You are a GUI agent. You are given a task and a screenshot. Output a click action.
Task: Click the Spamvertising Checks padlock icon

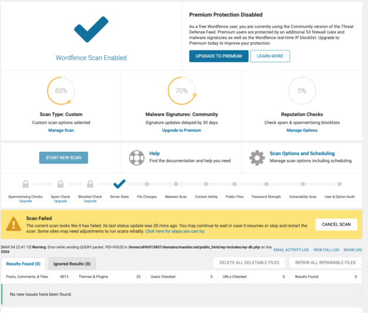tap(25, 184)
